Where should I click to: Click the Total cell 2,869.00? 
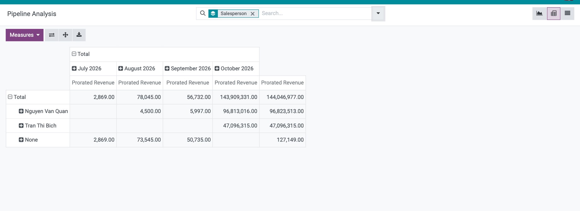[x=93, y=97]
